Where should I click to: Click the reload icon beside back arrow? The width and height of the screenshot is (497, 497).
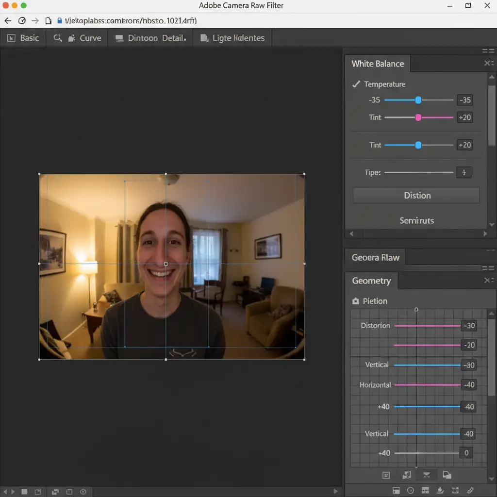pos(22,21)
